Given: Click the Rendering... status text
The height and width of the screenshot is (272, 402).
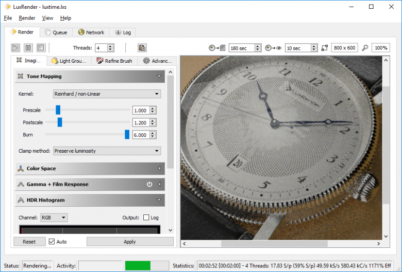Looking at the screenshot, I should point(37,266).
